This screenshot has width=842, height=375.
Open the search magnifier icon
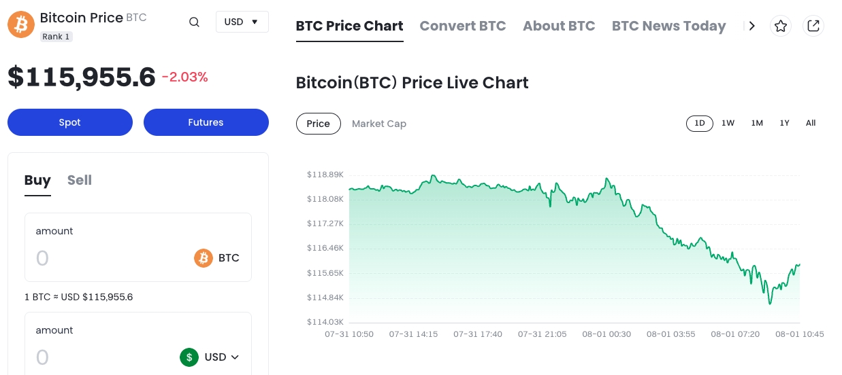[x=194, y=22]
